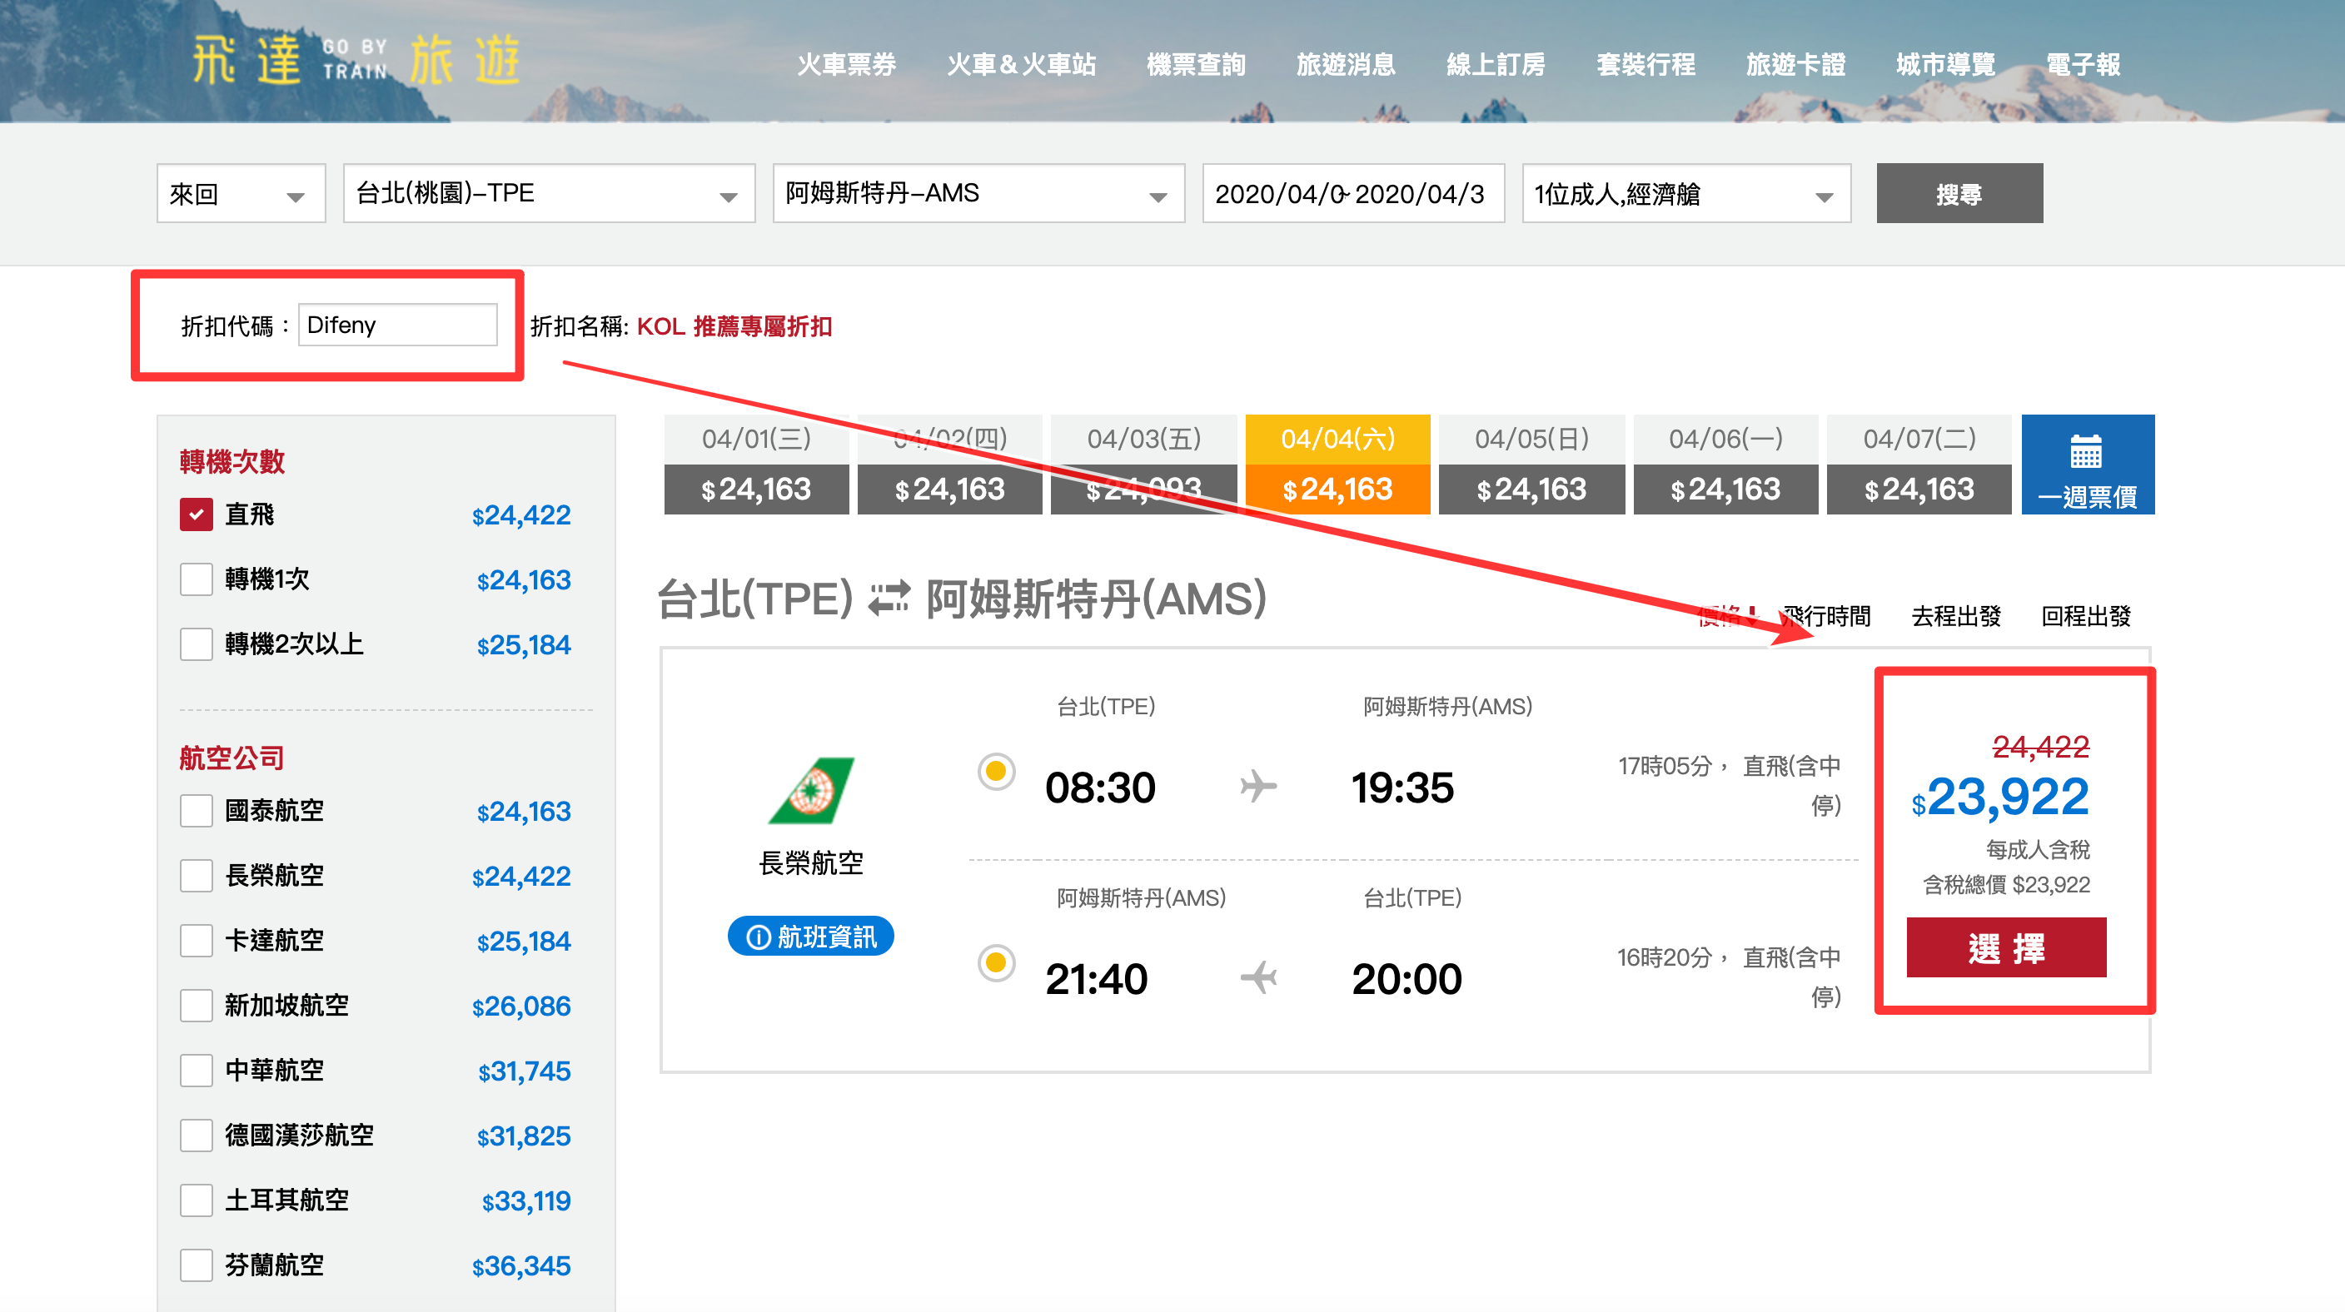Sort results by 飛行時間
The image size is (2345, 1312).
[1827, 616]
